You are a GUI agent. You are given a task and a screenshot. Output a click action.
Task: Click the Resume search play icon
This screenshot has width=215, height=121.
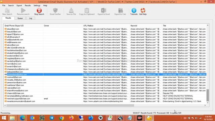pos(23,11)
